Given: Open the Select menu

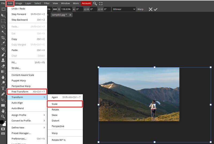Looking at the screenshot, I should [x=37, y=3].
